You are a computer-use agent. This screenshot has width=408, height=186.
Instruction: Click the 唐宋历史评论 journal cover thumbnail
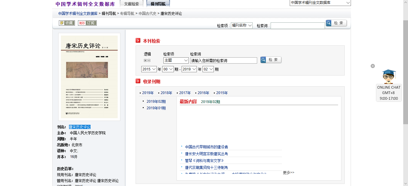pyautogui.click(x=89, y=77)
